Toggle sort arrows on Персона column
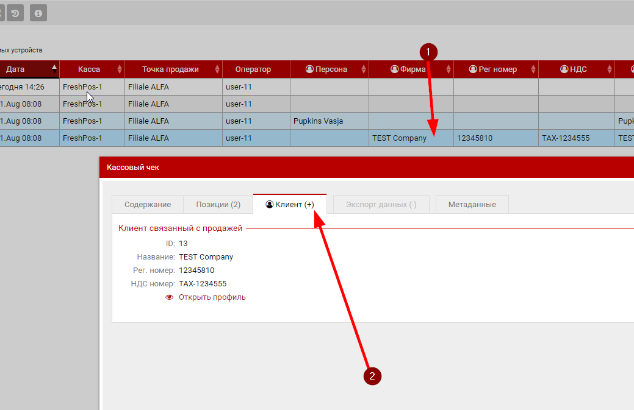634x410 pixels. (x=364, y=69)
